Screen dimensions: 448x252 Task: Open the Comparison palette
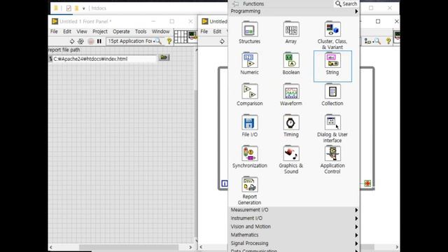(x=249, y=94)
